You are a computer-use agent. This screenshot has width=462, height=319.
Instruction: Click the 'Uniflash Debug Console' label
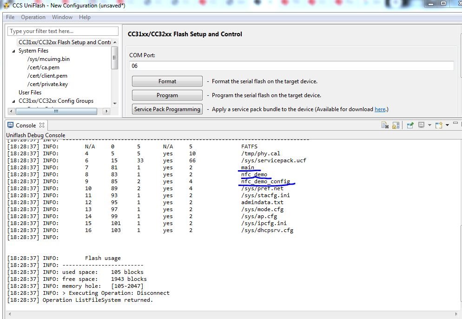click(x=36, y=135)
